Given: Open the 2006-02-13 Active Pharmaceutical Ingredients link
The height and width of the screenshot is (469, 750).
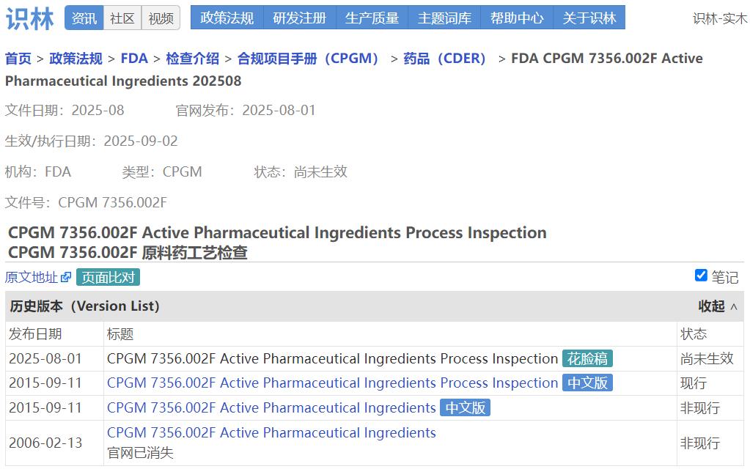Looking at the screenshot, I should (271, 433).
